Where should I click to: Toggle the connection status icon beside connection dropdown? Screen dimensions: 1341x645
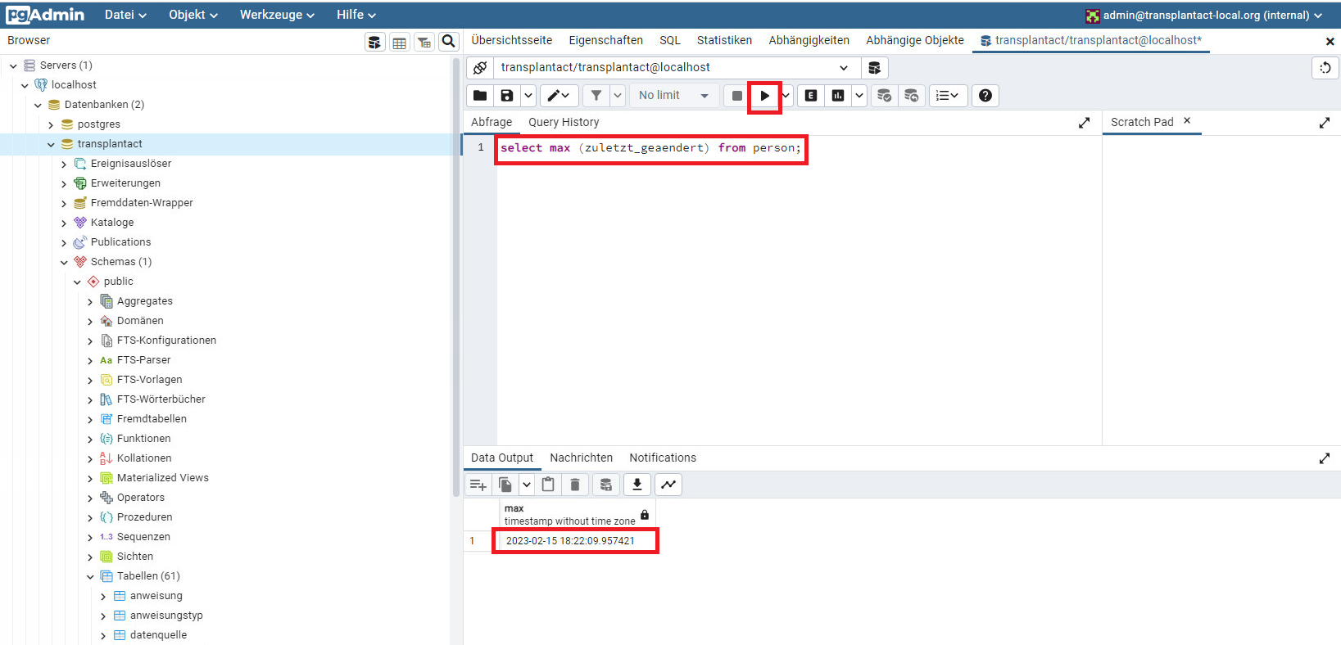coord(480,68)
